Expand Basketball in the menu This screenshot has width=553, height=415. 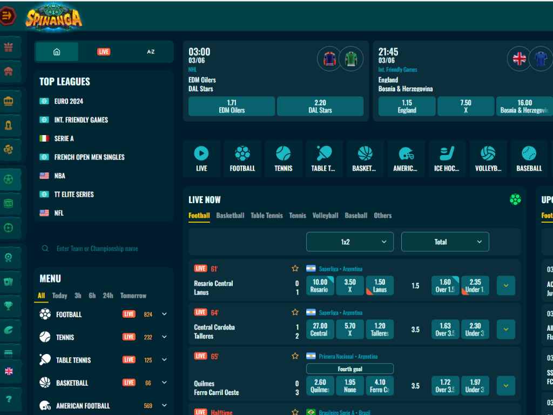[x=164, y=383]
